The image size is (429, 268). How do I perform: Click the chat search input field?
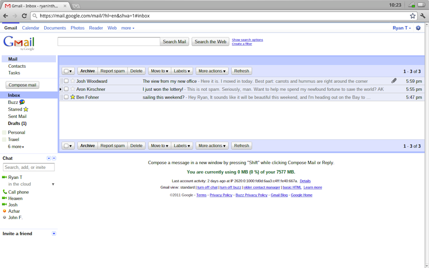pos(29,167)
